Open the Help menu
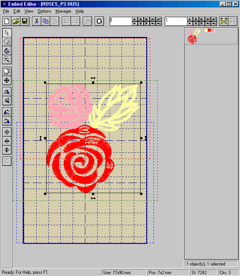The image size is (240, 276). click(x=80, y=11)
